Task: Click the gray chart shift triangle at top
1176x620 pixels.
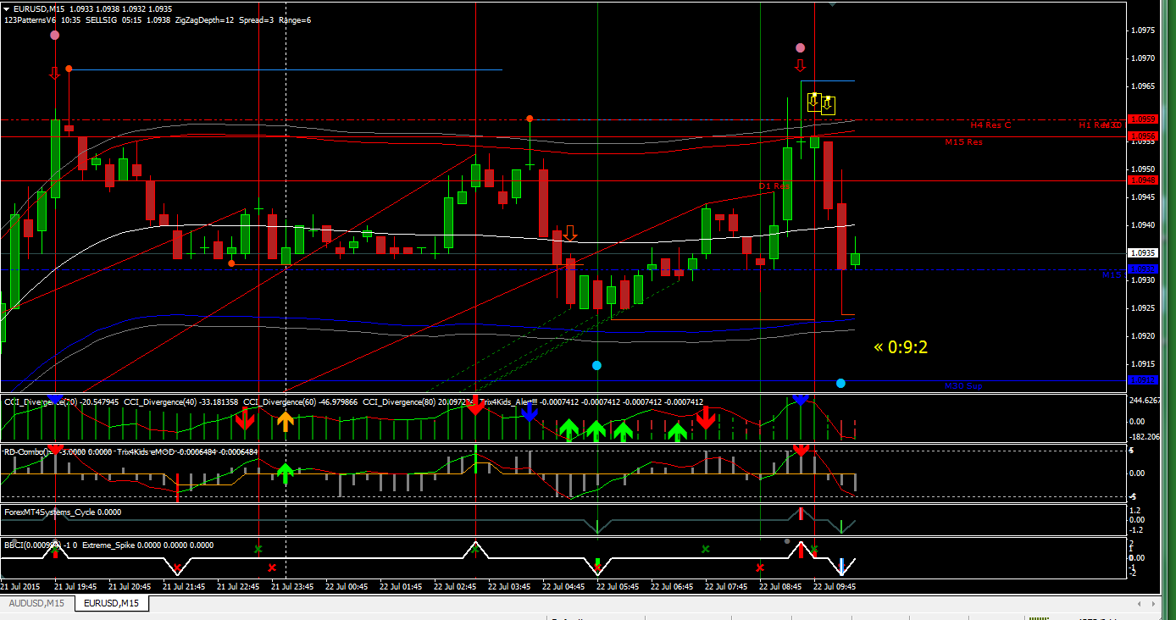Action: tap(833, 3)
